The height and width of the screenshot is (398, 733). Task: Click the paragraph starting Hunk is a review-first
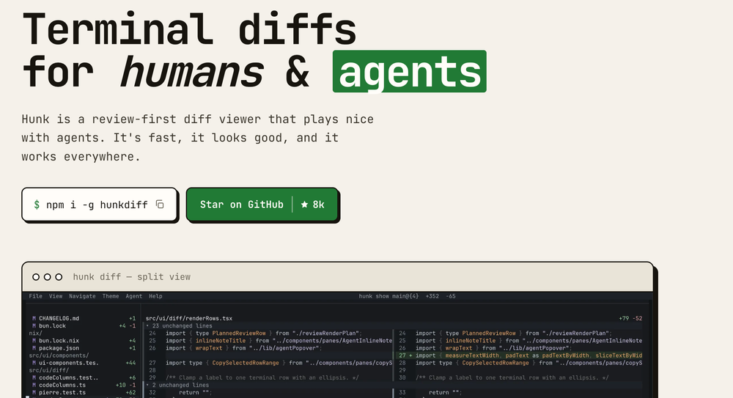(x=197, y=138)
